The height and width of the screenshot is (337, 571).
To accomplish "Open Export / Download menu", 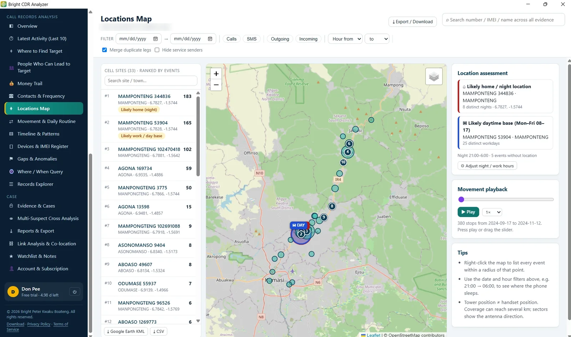I will tap(413, 22).
